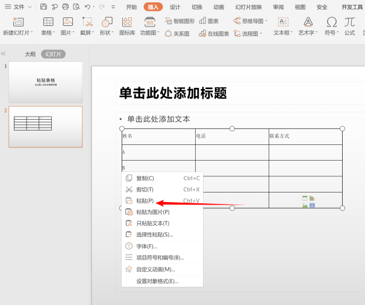
Task: Open 设置对象格式(E)... from context menu
Action: (162, 282)
